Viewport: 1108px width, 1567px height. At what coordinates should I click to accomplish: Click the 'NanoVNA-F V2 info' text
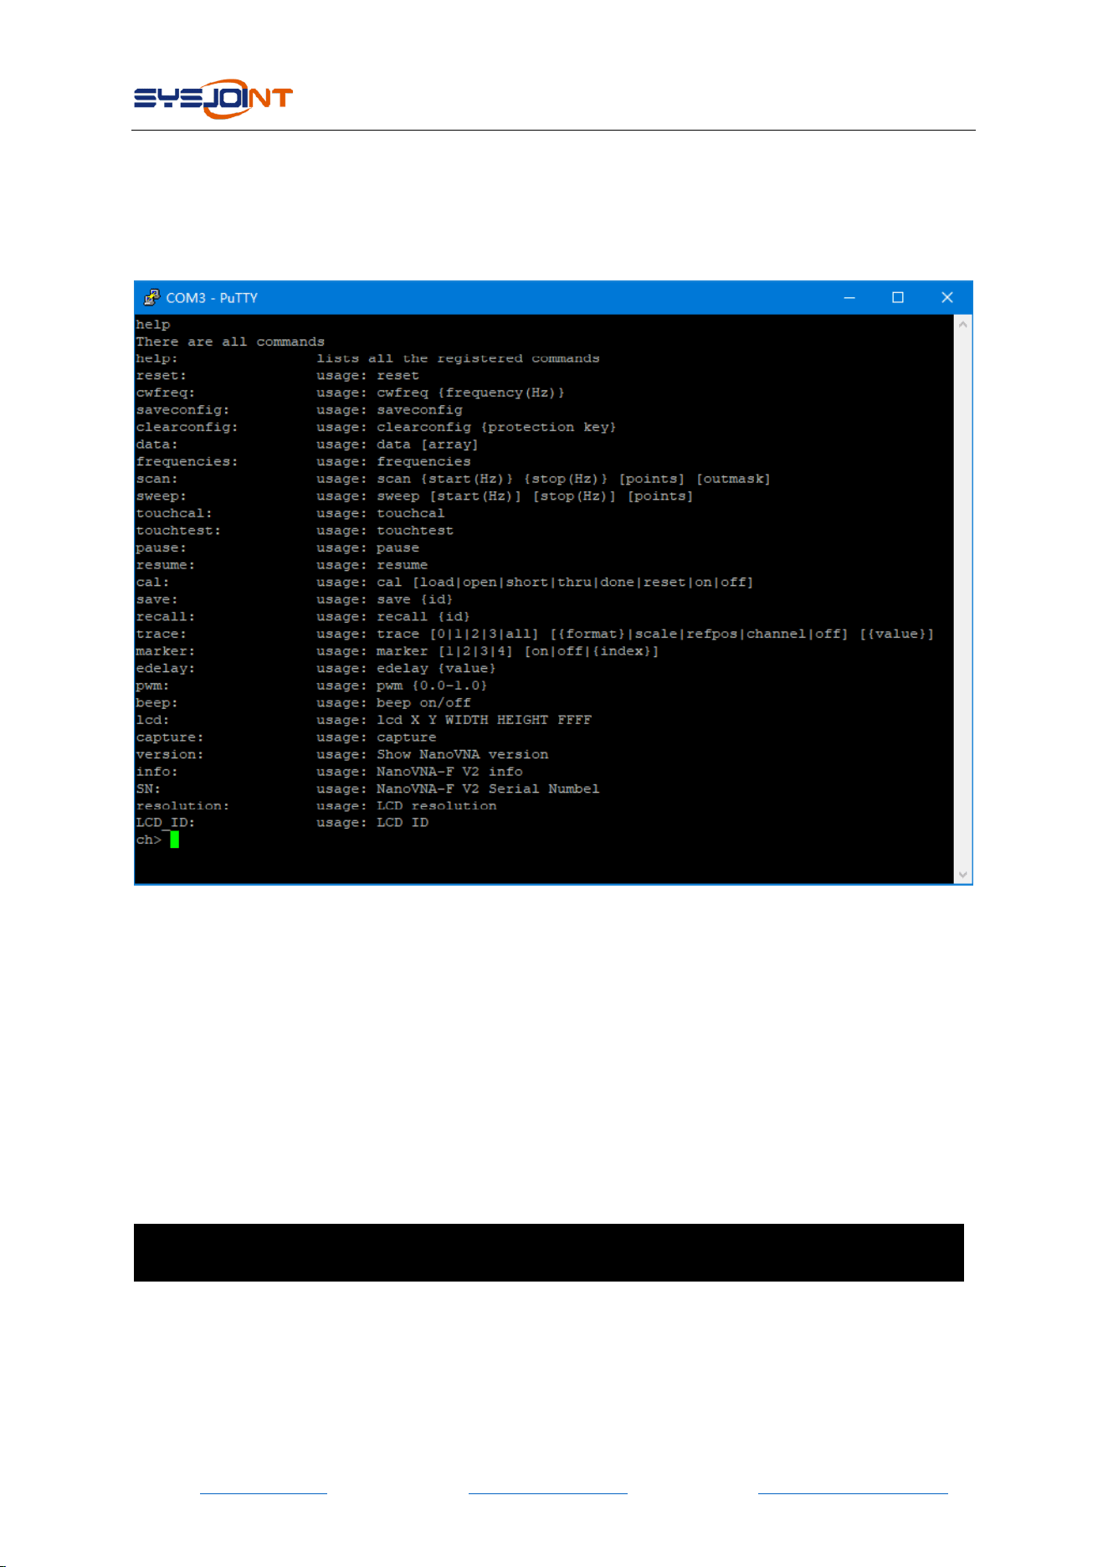449,772
